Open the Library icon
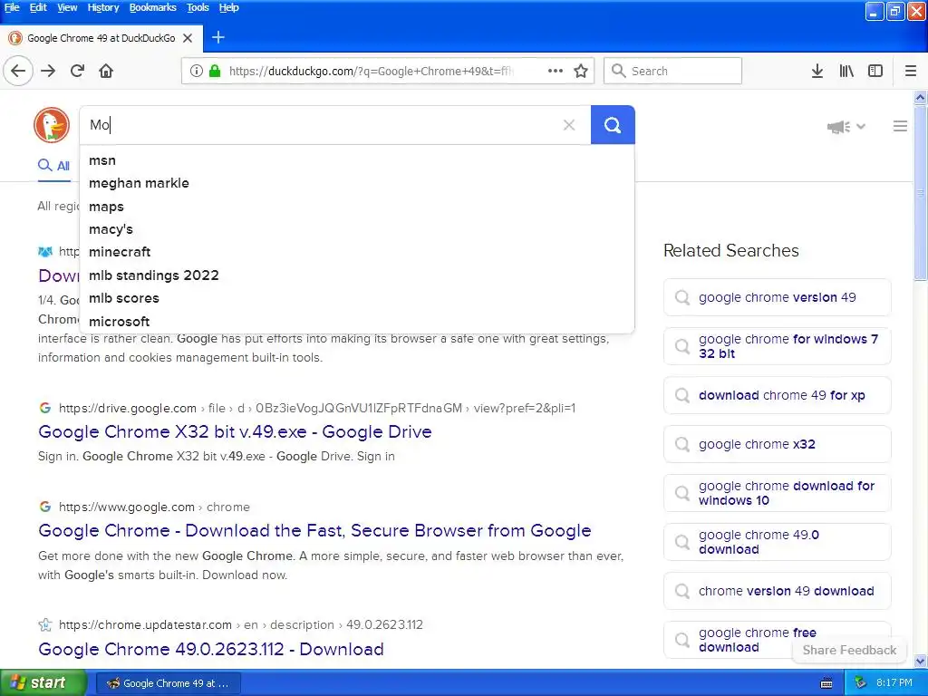 pos(846,71)
